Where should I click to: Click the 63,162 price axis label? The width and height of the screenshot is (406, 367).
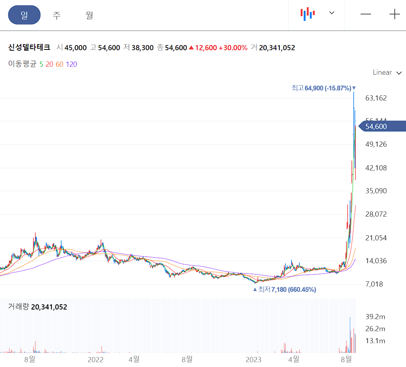[x=376, y=98]
